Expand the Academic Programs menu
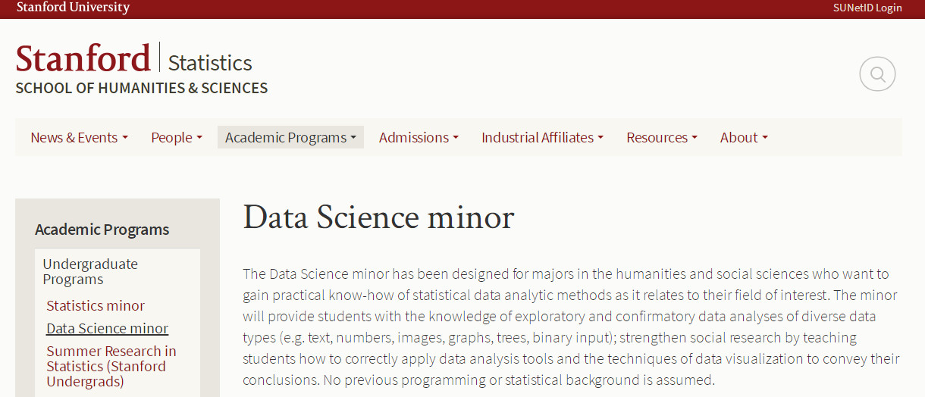This screenshot has height=397, width=925. (x=290, y=137)
